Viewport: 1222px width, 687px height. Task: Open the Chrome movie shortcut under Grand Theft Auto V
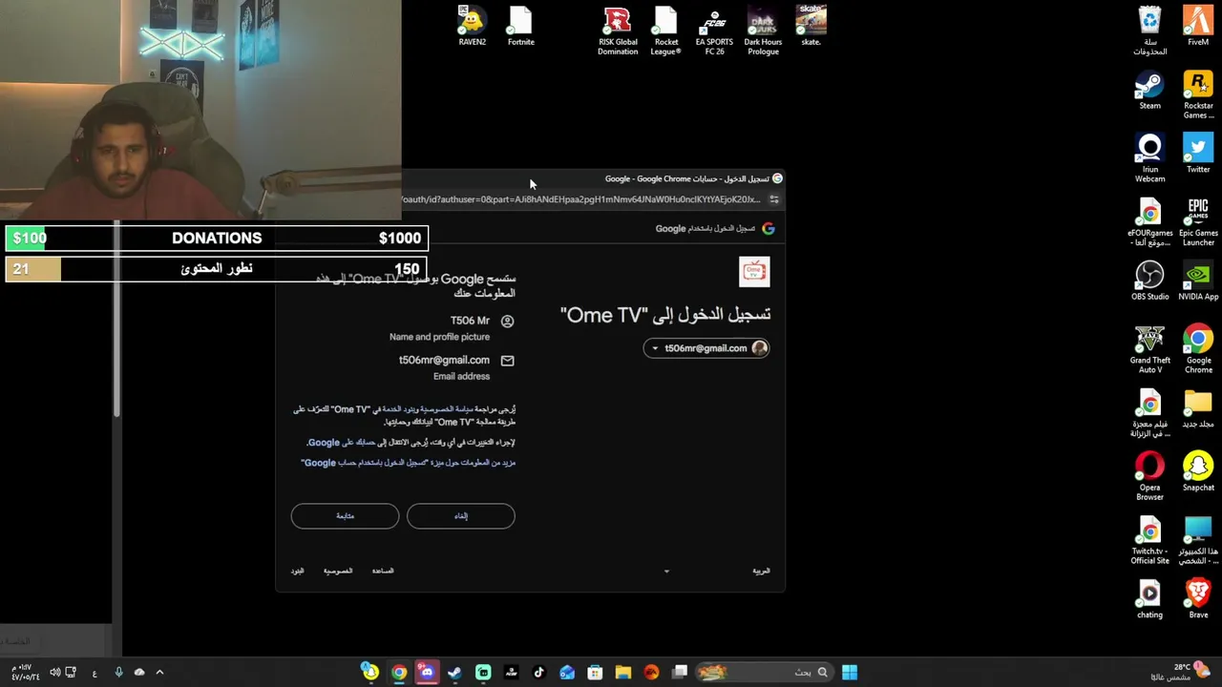(1149, 413)
